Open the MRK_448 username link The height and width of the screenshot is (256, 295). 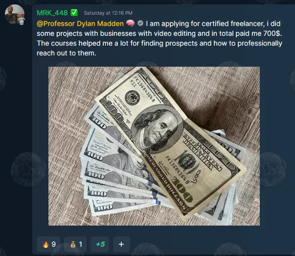(x=52, y=13)
